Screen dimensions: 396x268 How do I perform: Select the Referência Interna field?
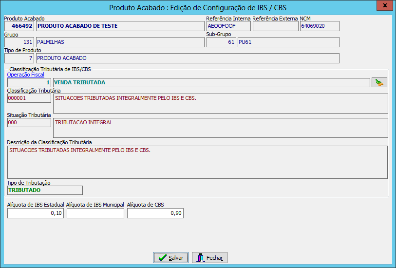click(228, 26)
